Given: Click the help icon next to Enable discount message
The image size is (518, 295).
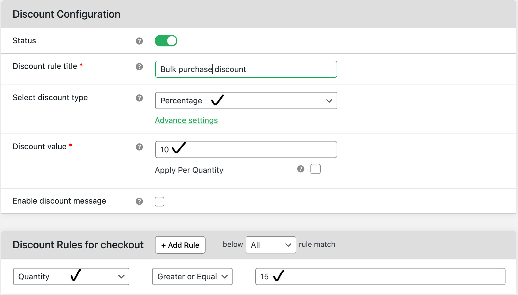Looking at the screenshot, I should click(x=139, y=201).
